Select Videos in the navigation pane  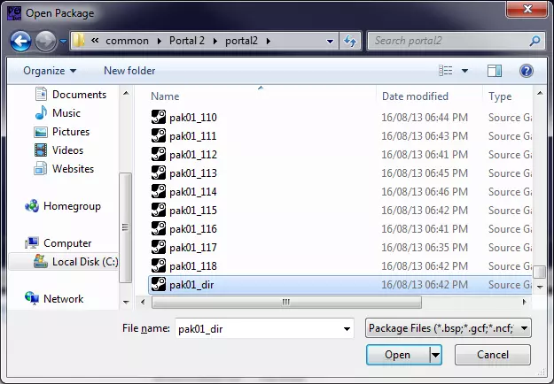[59, 150]
